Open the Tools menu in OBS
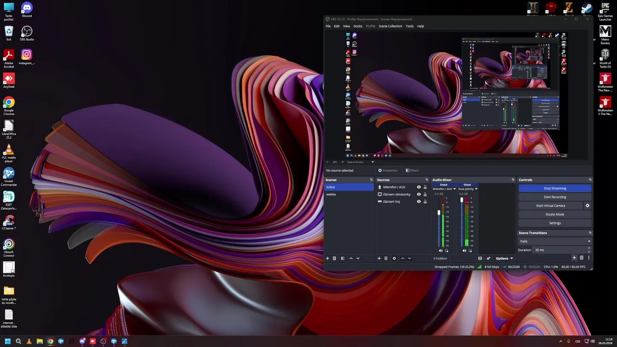The width and height of the screenshot is (617, 347). coord(410,26)
